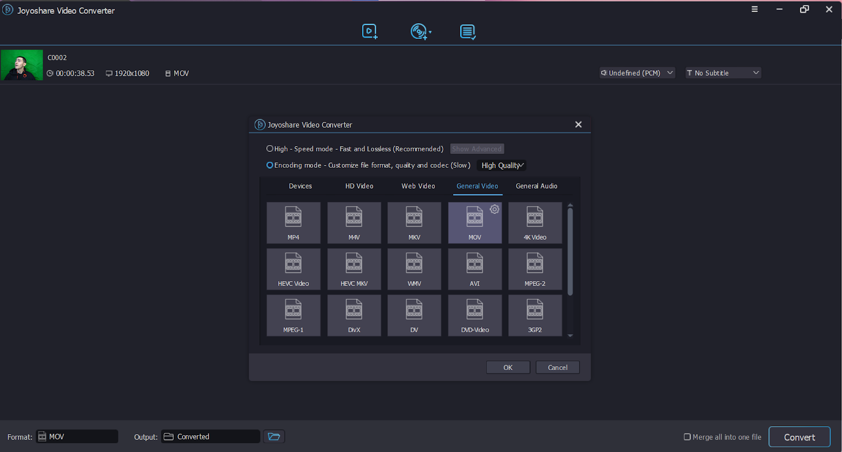Select the MP4 format tile

tap(293, 223)
